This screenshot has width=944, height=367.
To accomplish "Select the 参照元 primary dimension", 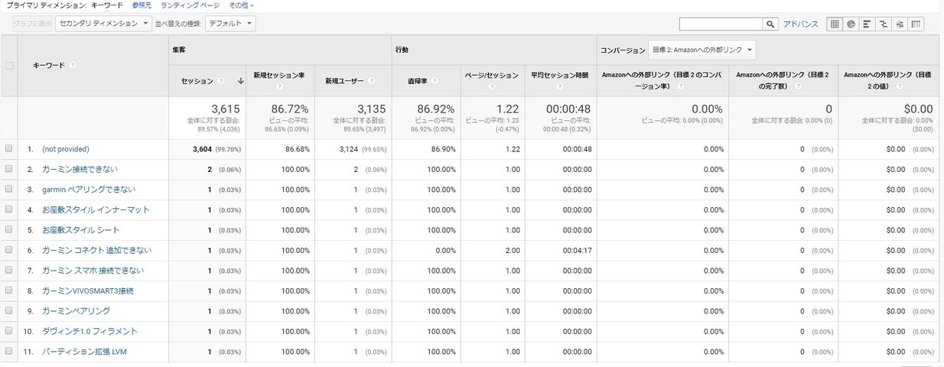I will (142, 5).
